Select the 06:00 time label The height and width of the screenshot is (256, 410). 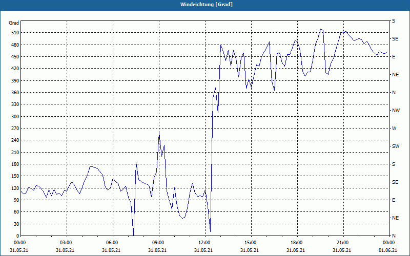tap(111, 243)
